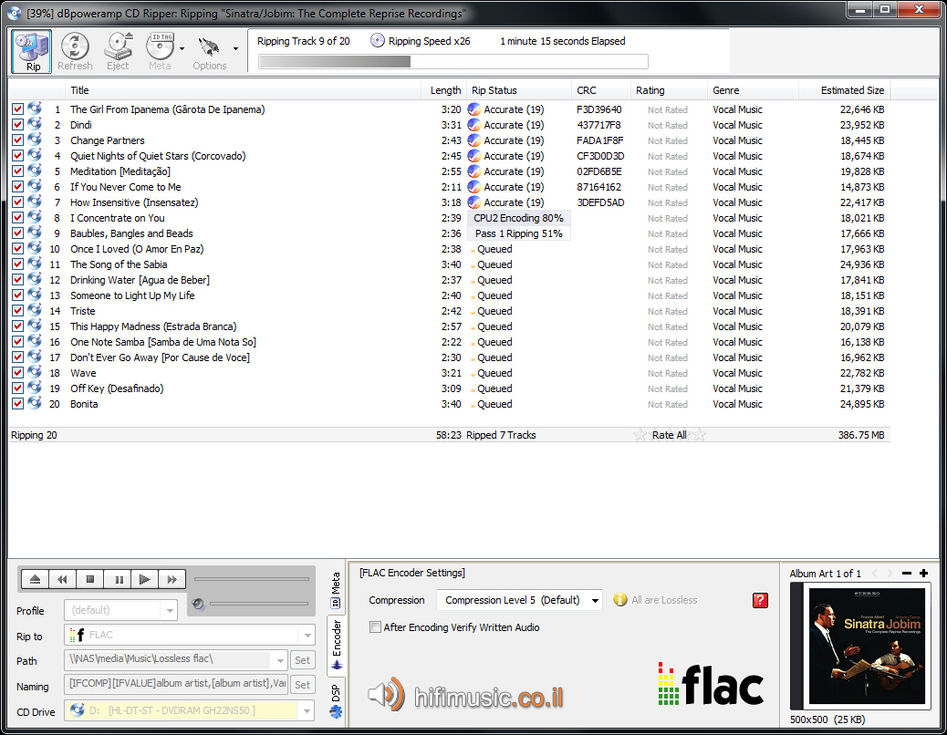Click the Rip toolbar button
Viewport: 947px width, 735px height.
32,51
